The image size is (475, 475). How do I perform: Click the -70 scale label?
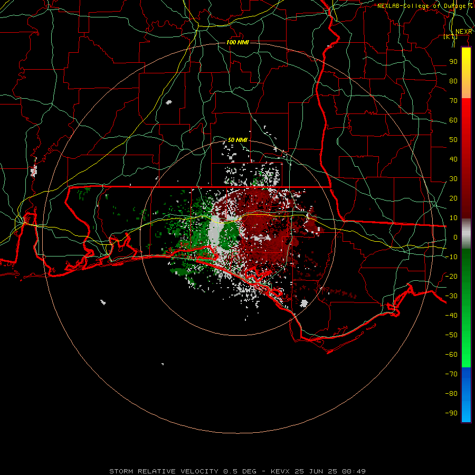pos(451,374)
